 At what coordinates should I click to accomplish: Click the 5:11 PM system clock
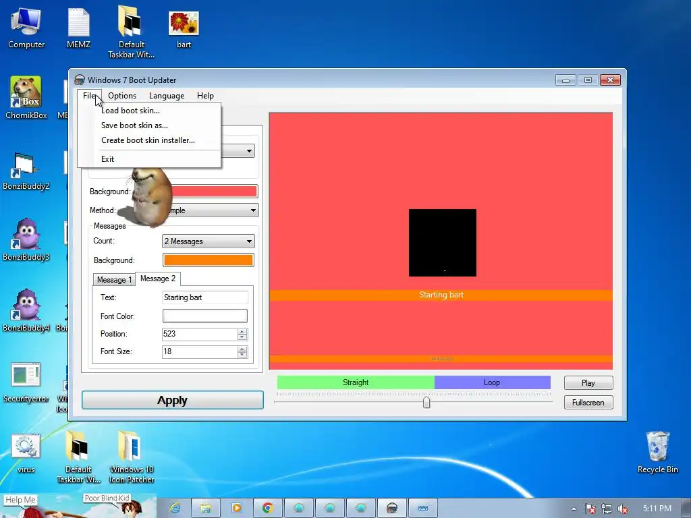click(x=657, y=509)
